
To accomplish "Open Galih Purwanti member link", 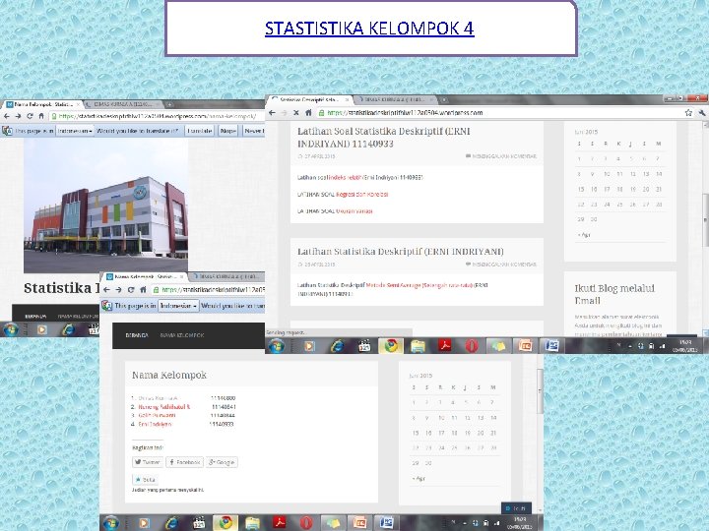I will 157,415.
